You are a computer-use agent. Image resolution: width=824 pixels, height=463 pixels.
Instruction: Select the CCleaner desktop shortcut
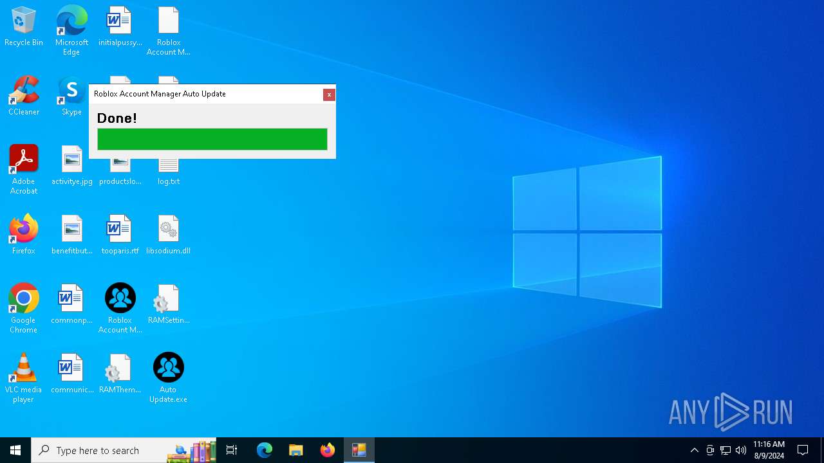click(x=24, y=96)
